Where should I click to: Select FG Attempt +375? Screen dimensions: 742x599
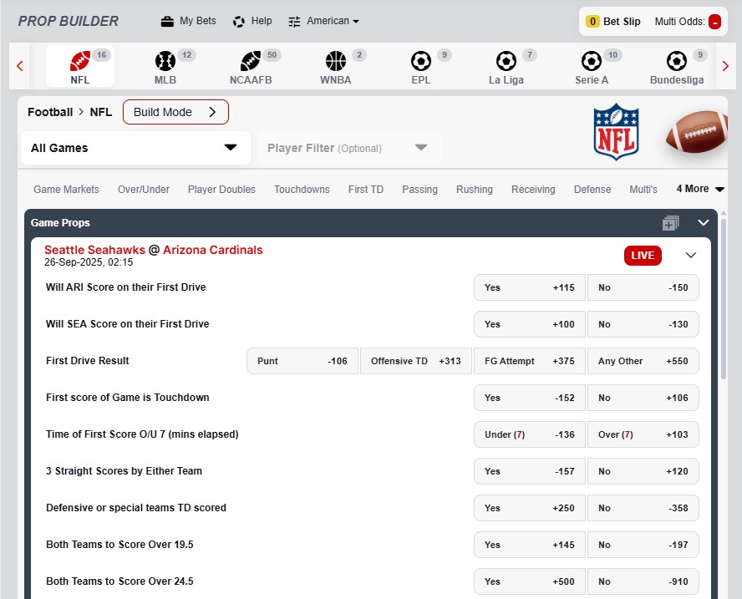coord(530,361)
